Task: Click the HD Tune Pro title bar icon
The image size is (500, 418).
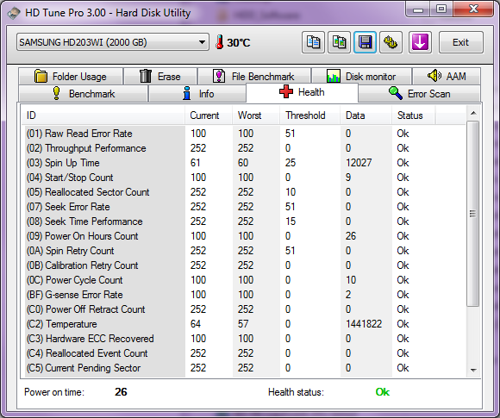Action: pos(14,14)
